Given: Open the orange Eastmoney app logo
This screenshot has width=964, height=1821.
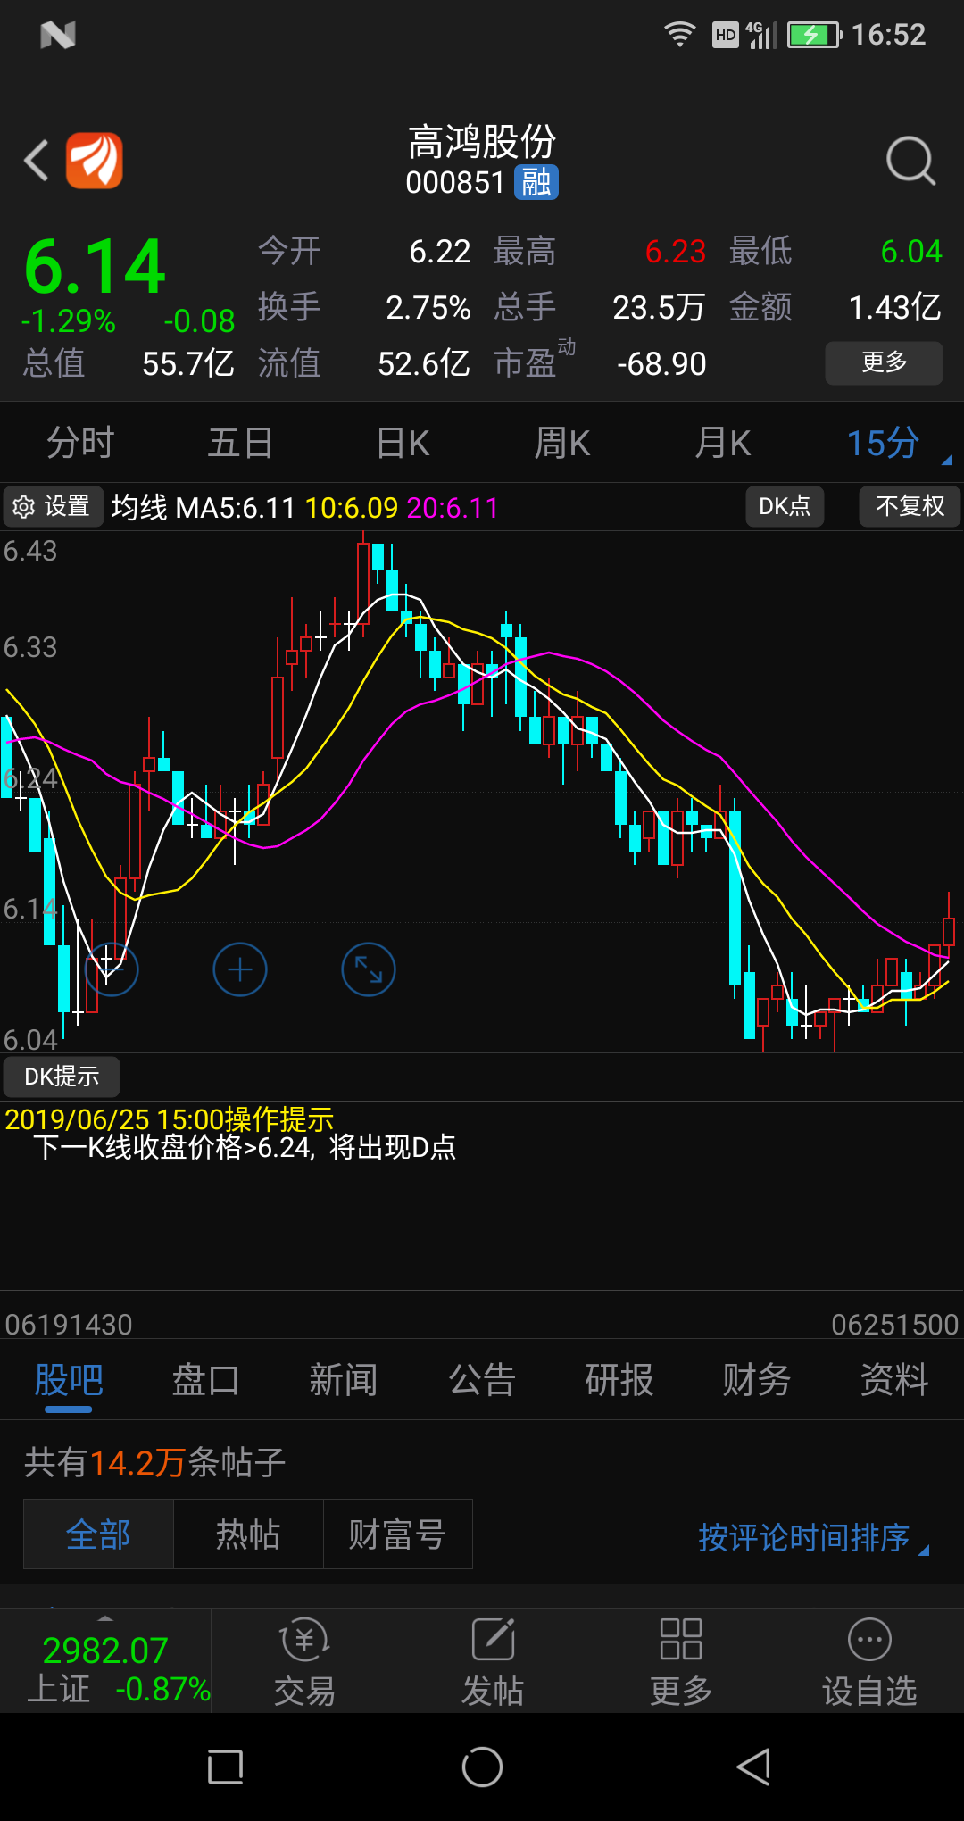Looking at the screenshot, I should (95, 161).
